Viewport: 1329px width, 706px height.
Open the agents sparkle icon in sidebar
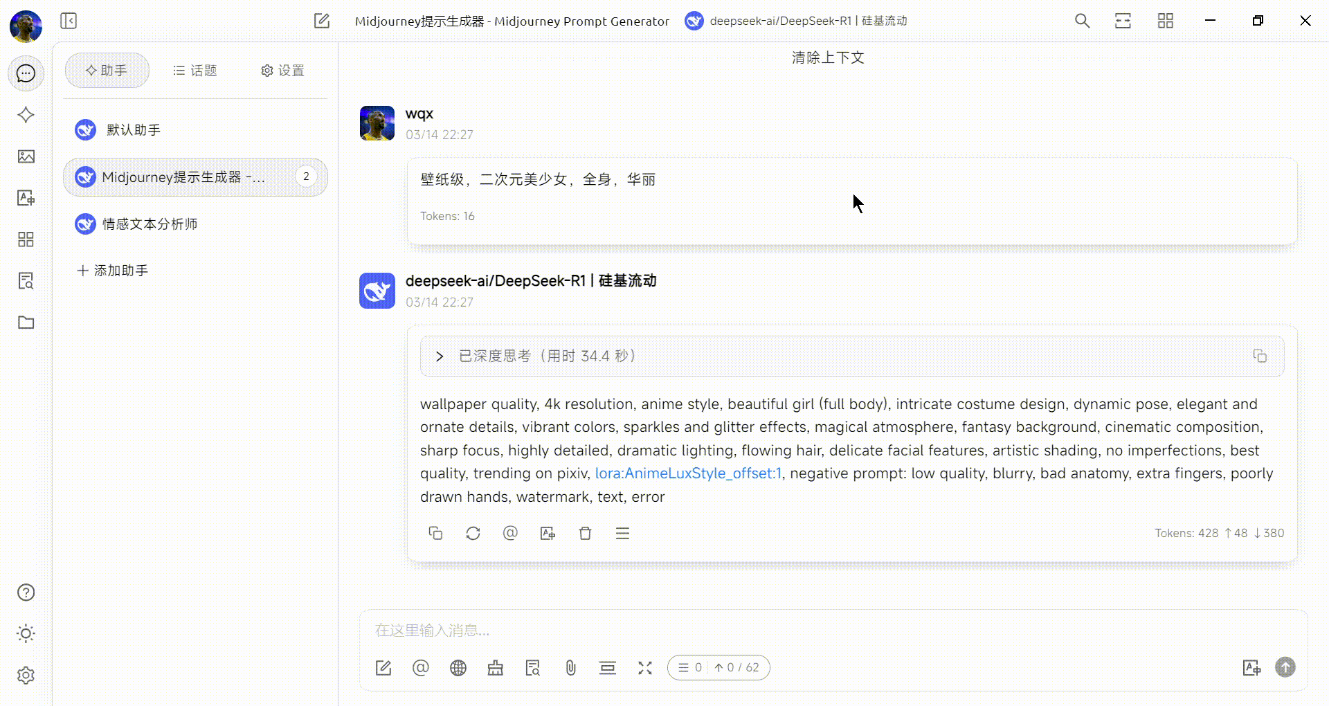(x=26, y=115)
